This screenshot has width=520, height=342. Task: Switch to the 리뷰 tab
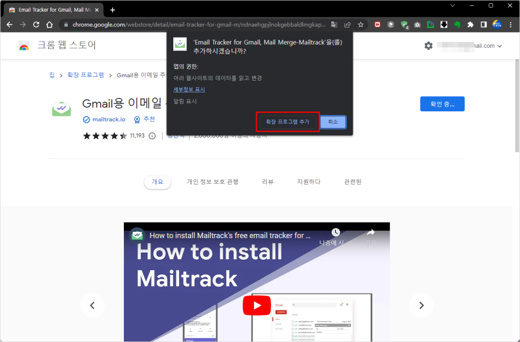268,182
